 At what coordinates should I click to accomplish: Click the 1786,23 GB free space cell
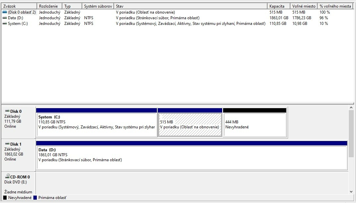coord(302,18)
